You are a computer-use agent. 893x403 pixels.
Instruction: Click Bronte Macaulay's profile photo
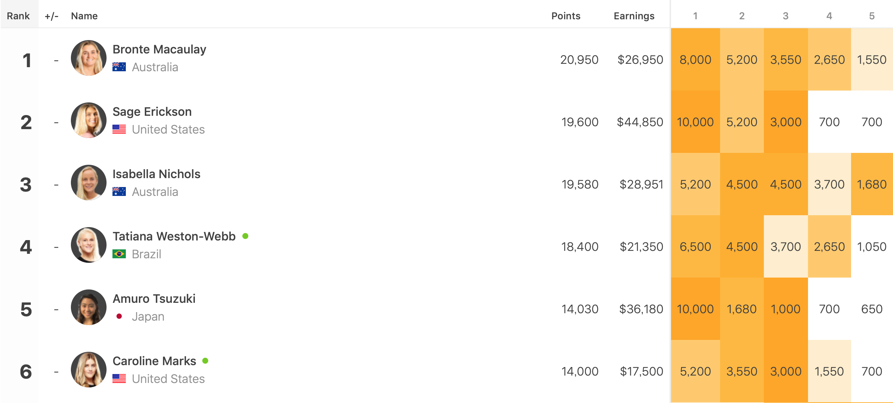click(x=88, y=58)
